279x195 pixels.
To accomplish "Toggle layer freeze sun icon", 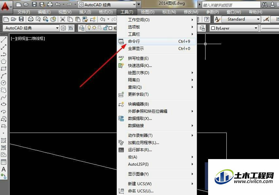I will click(94, 28).
